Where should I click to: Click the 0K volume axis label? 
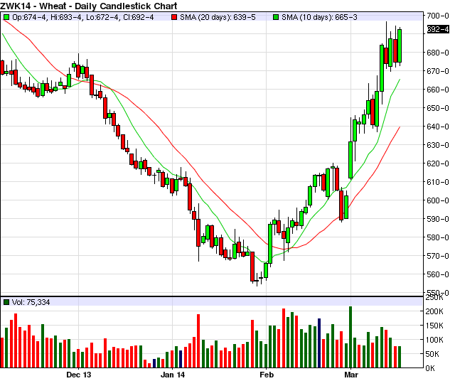click(x=430, y=368)
